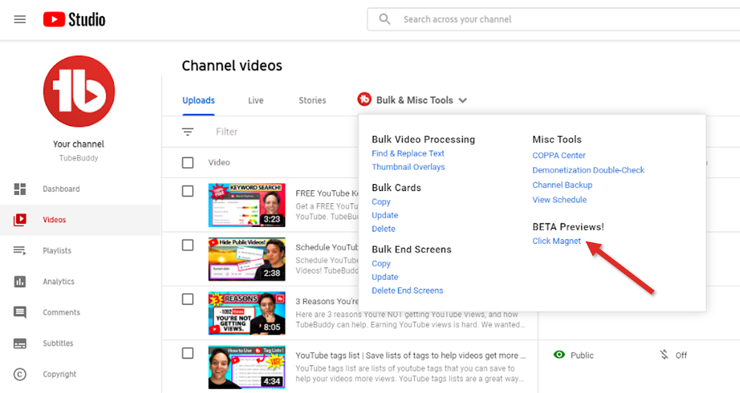Open Subtitles from the sidebar
This screenshot has height=393, width=740.
tap(58, 343)
